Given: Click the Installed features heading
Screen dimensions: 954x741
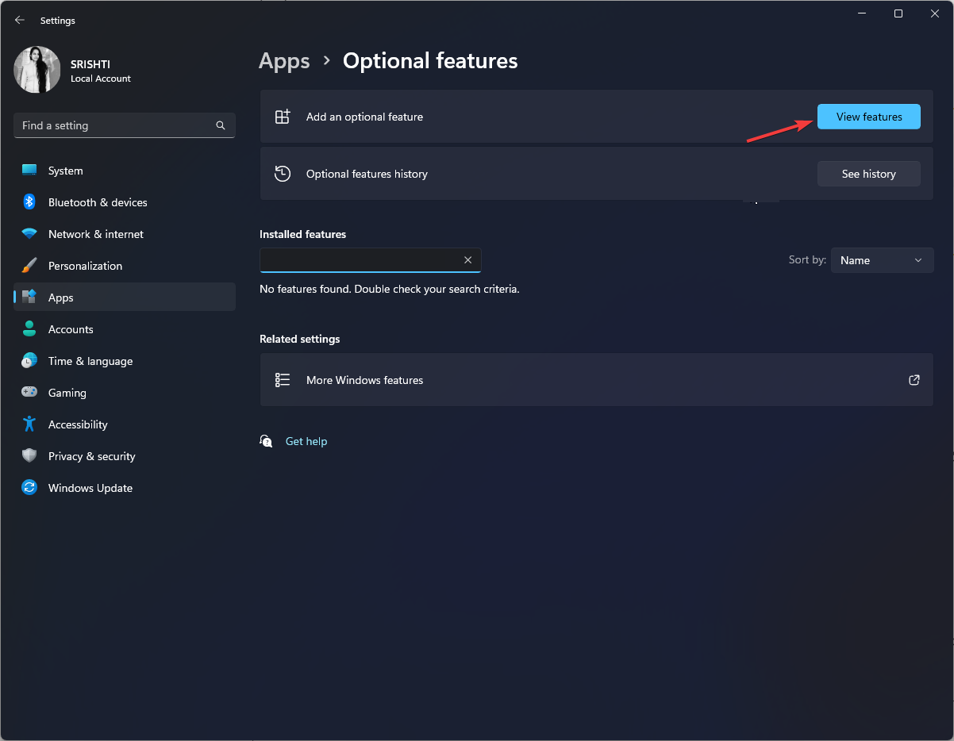Looking at the screenshot, I should click(x=302, y=234).
